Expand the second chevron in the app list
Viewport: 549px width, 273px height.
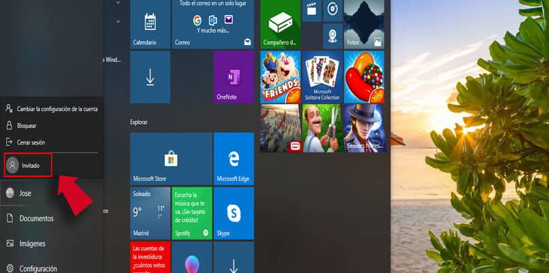click(x=118, y=21)
